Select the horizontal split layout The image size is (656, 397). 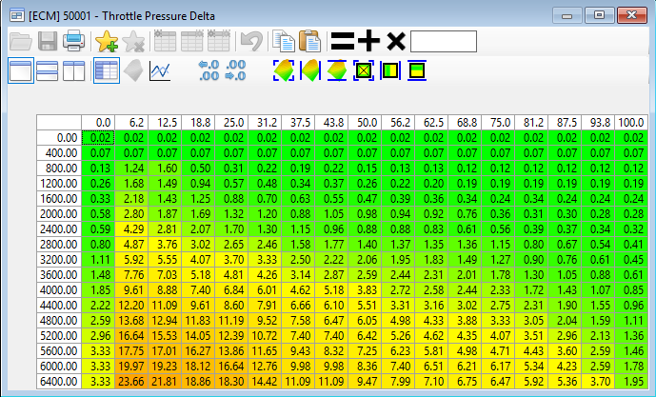pos(48,70)
